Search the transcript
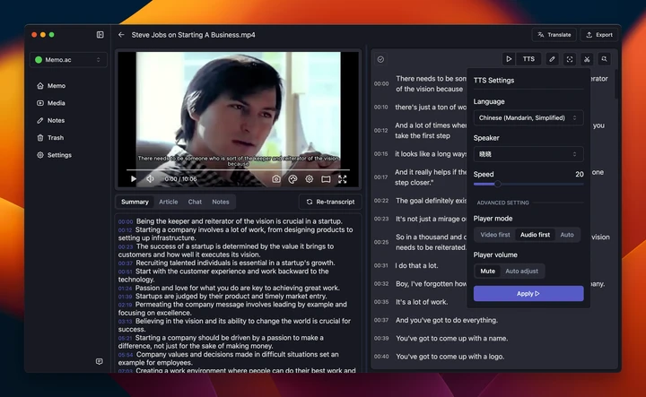 [604, 59]
